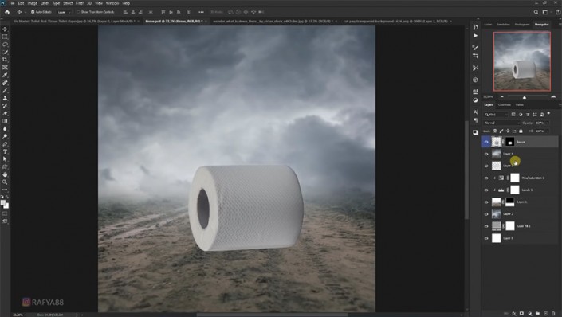Select the Lasso tool
Viewport: 562px width, 317px height.
point(5,45)
